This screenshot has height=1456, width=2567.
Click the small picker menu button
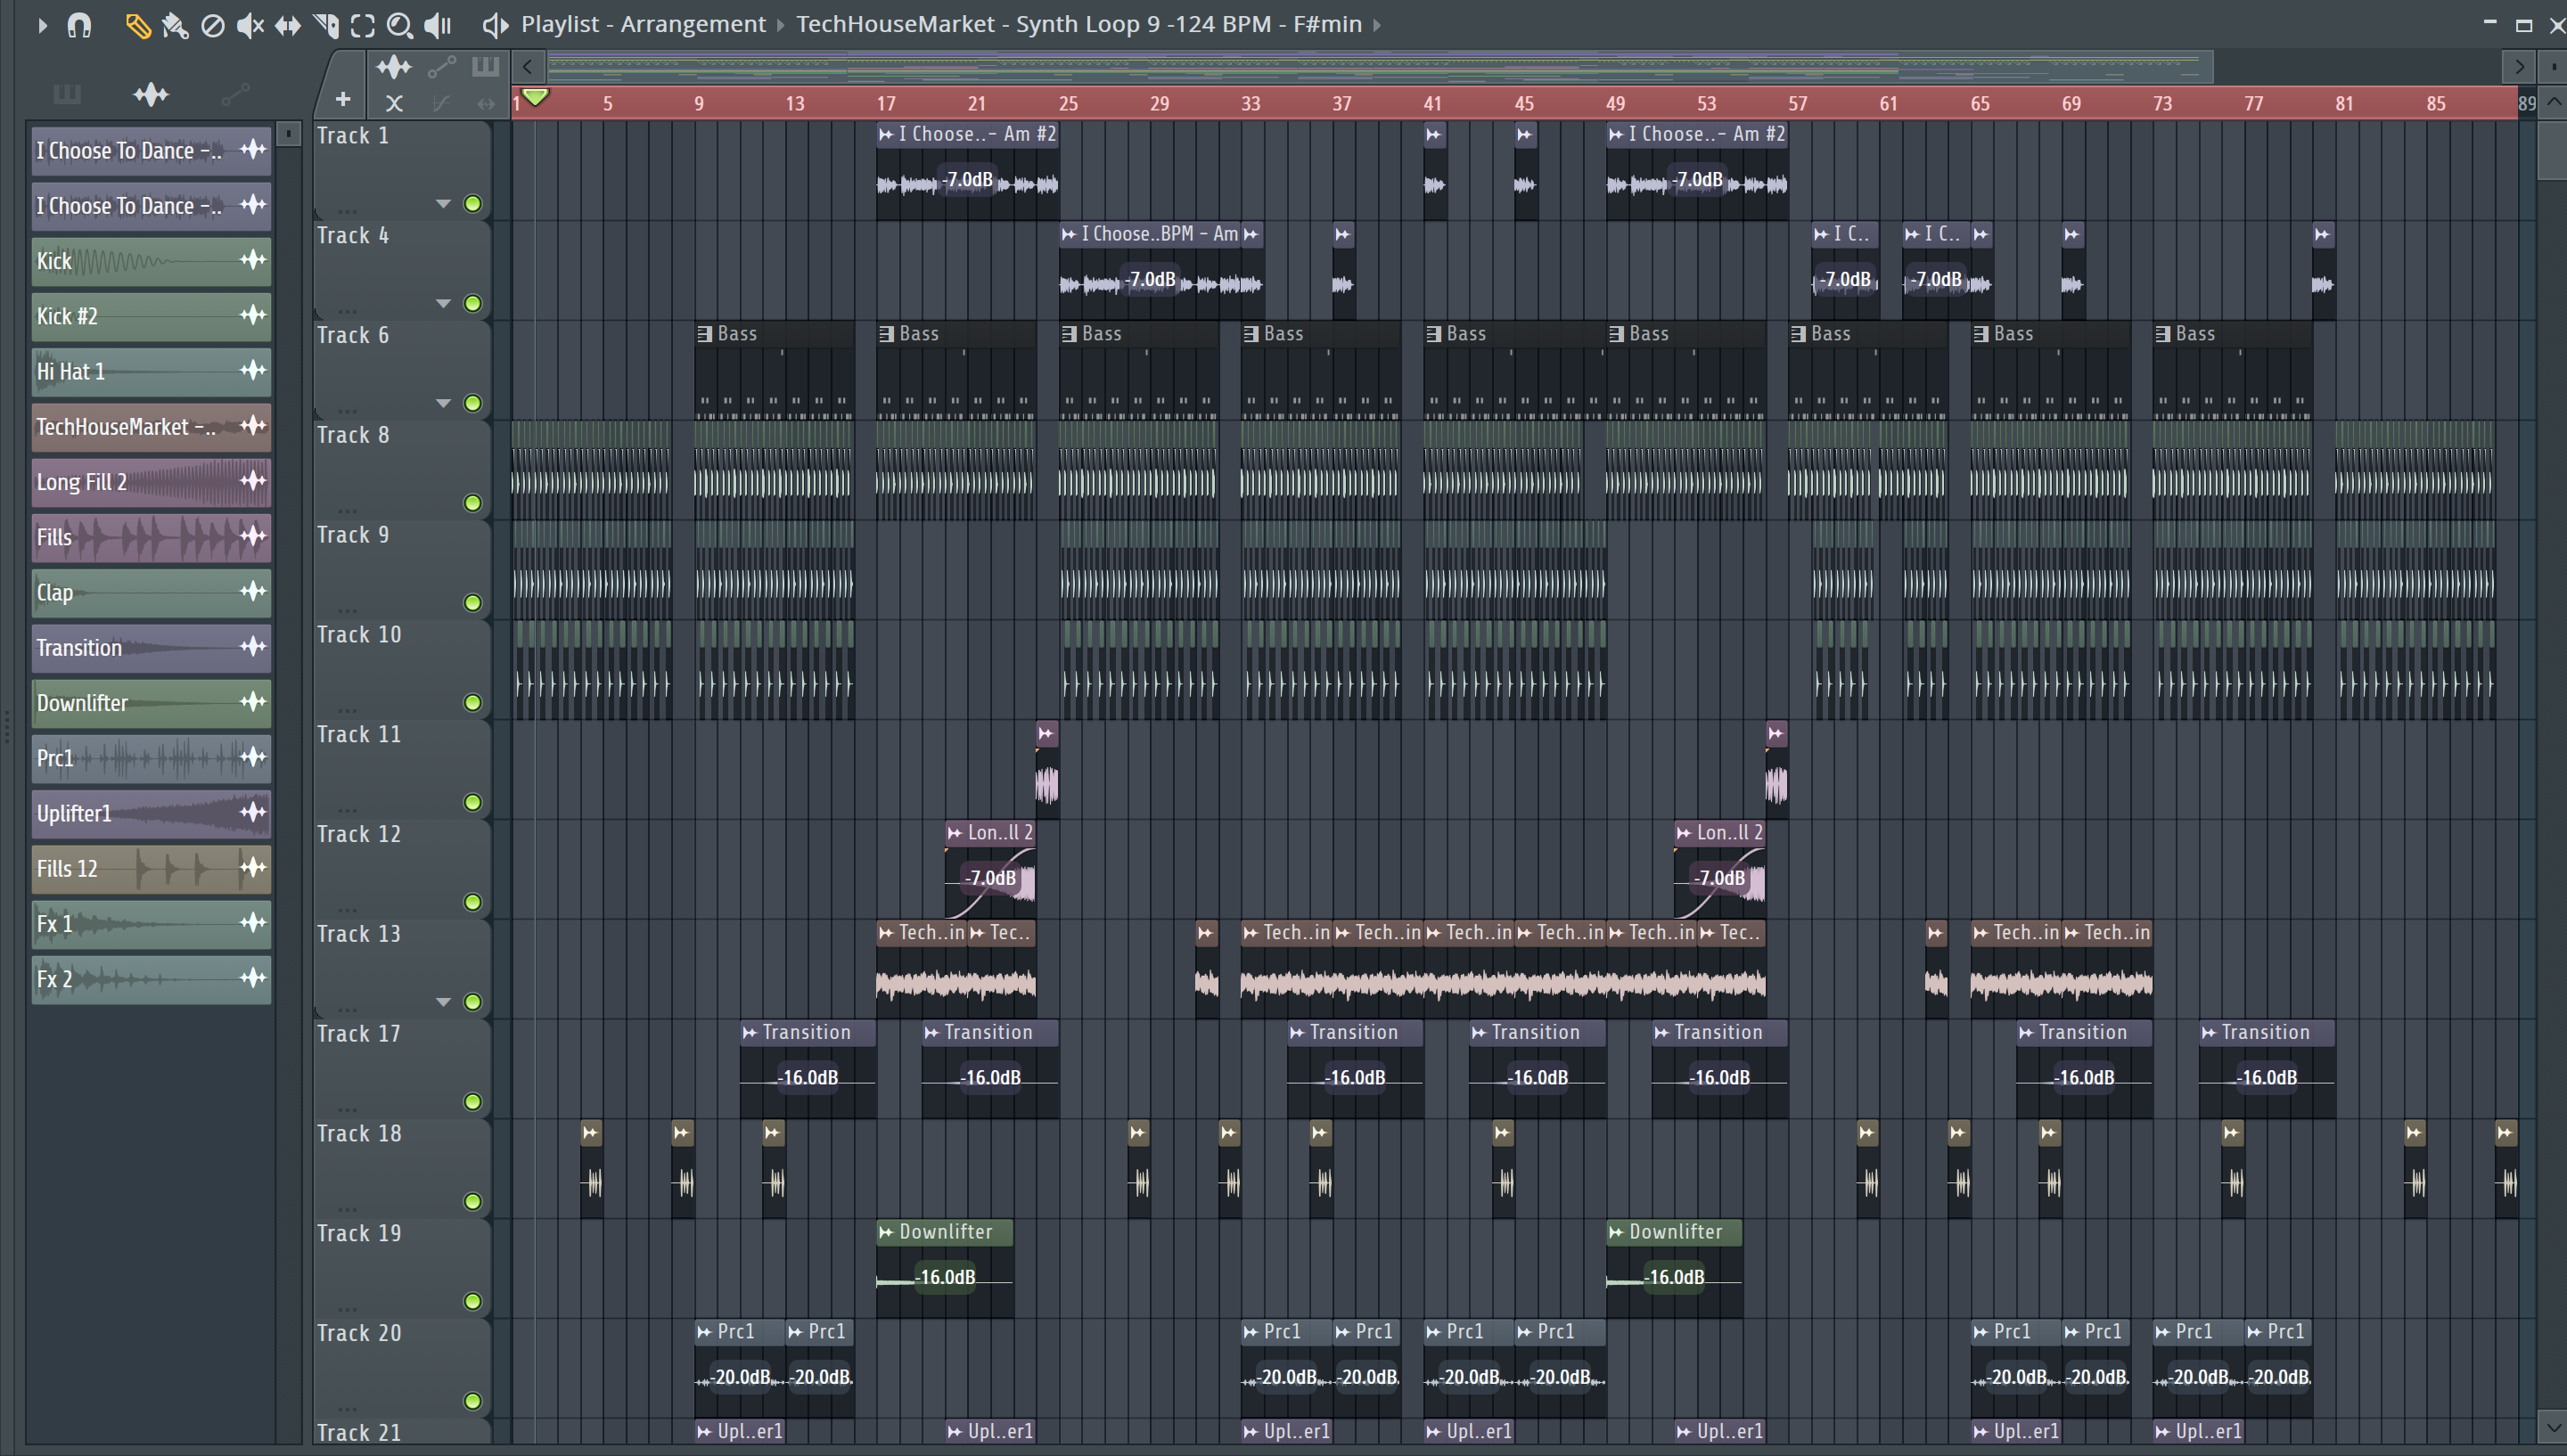tap(288, 133)
